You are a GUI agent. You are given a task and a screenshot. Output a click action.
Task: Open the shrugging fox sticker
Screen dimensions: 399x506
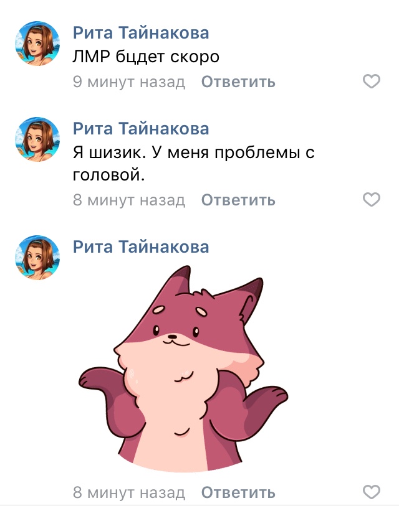[183, 369]
